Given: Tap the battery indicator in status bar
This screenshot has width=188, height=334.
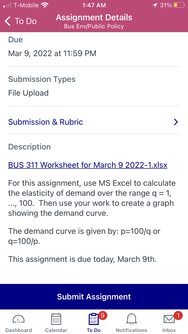Looking at the screenshot, I should coord(179,5).
